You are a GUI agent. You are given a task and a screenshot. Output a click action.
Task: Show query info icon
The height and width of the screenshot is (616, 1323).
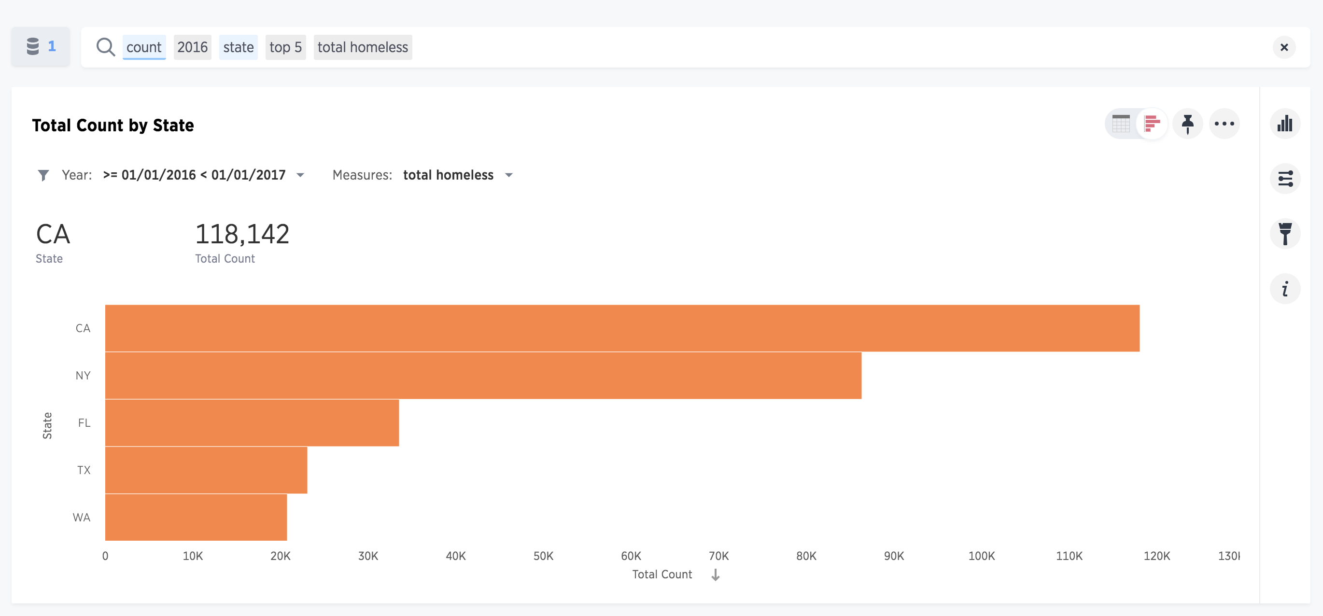coord(1285,289)
